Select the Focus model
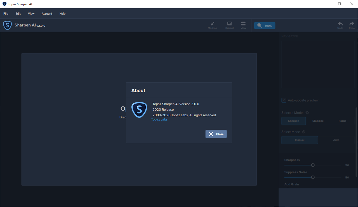Screen dimensions: 358x207 (342, 121)
